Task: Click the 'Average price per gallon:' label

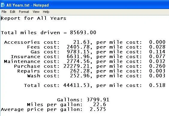Action: click(x=42, y=109)
